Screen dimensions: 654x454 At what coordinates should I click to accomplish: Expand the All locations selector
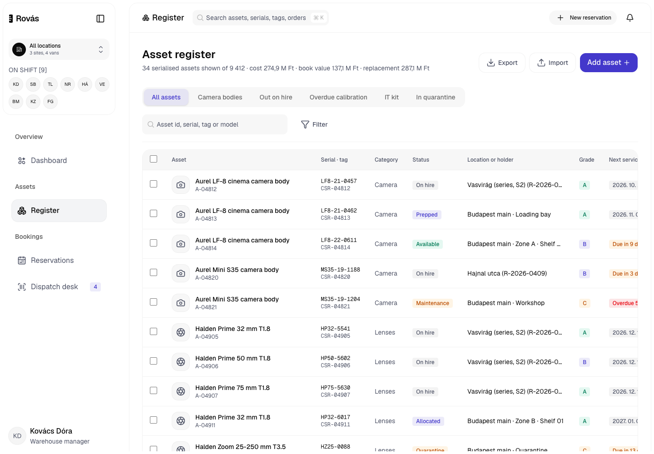[59, 49]
